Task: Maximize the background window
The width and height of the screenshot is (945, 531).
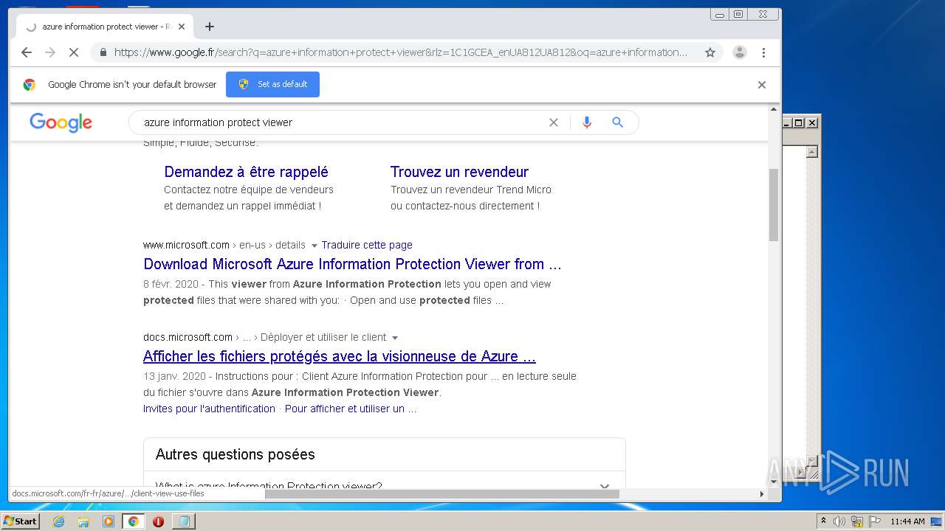Action: (x=799, y=122)
